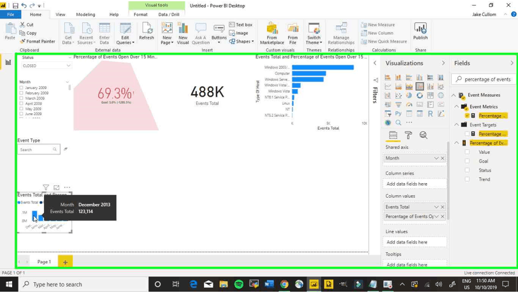Pick the donut chart visualization
The image size is (518, 293).
point(419,95)
